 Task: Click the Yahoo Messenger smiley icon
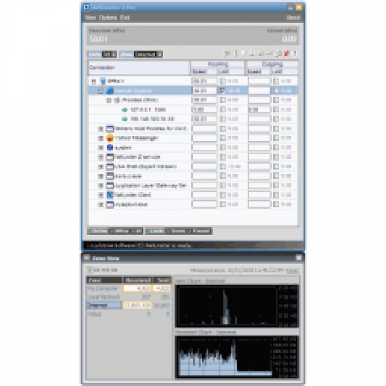(x=110, y=138)
